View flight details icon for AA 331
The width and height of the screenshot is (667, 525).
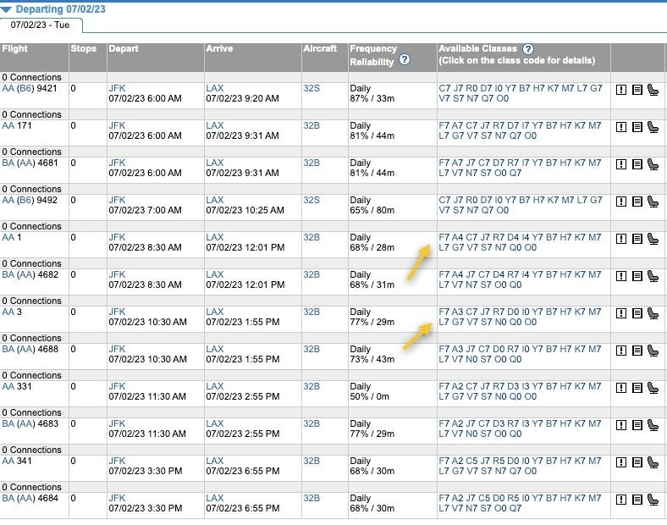click(637, 388)
